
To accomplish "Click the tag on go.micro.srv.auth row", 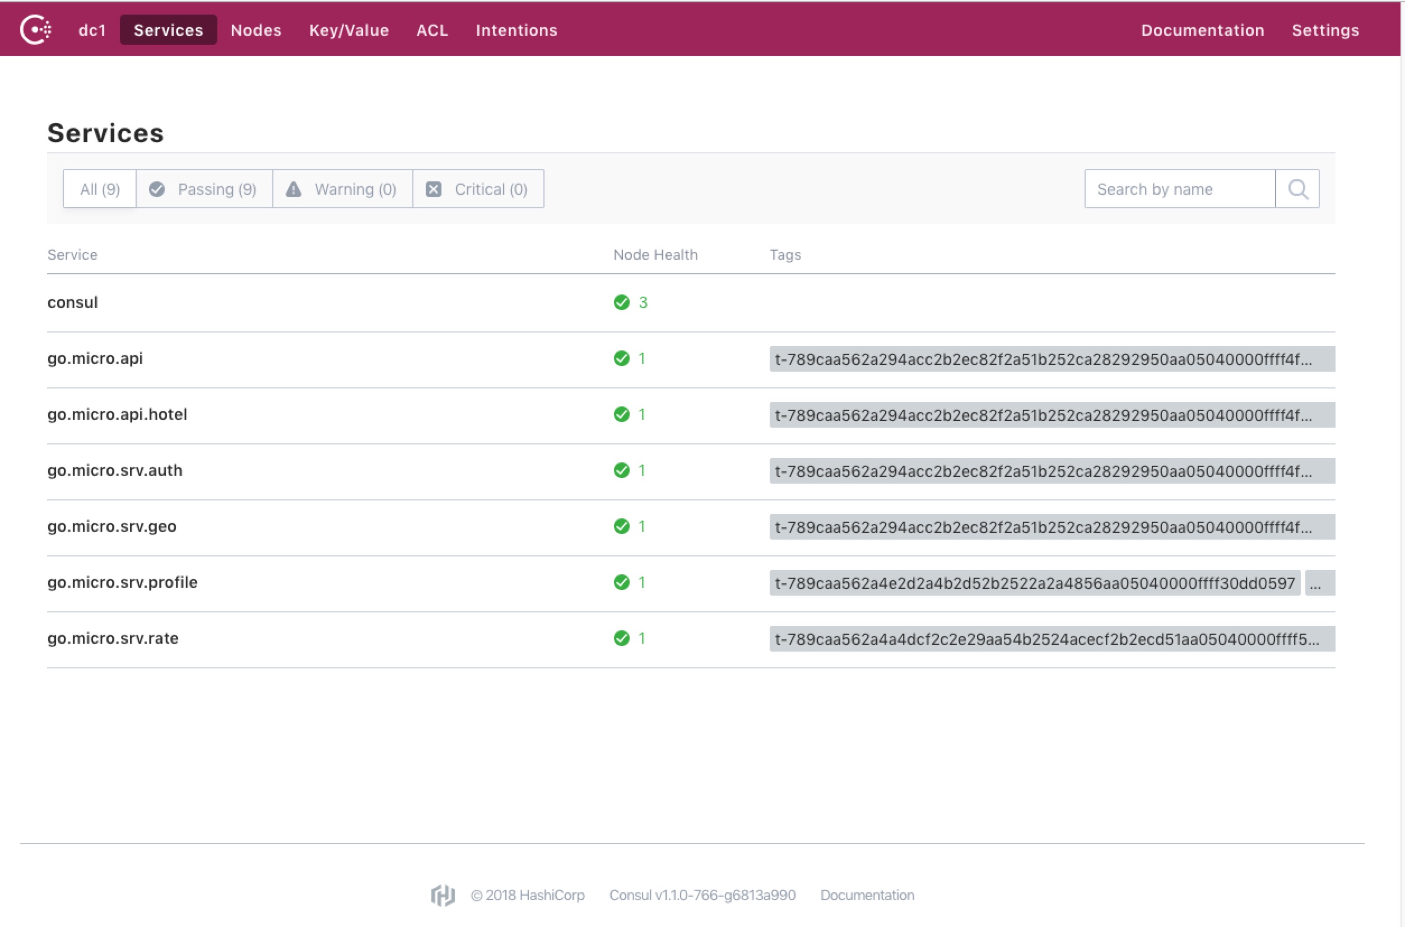I will click(1053, 471).
